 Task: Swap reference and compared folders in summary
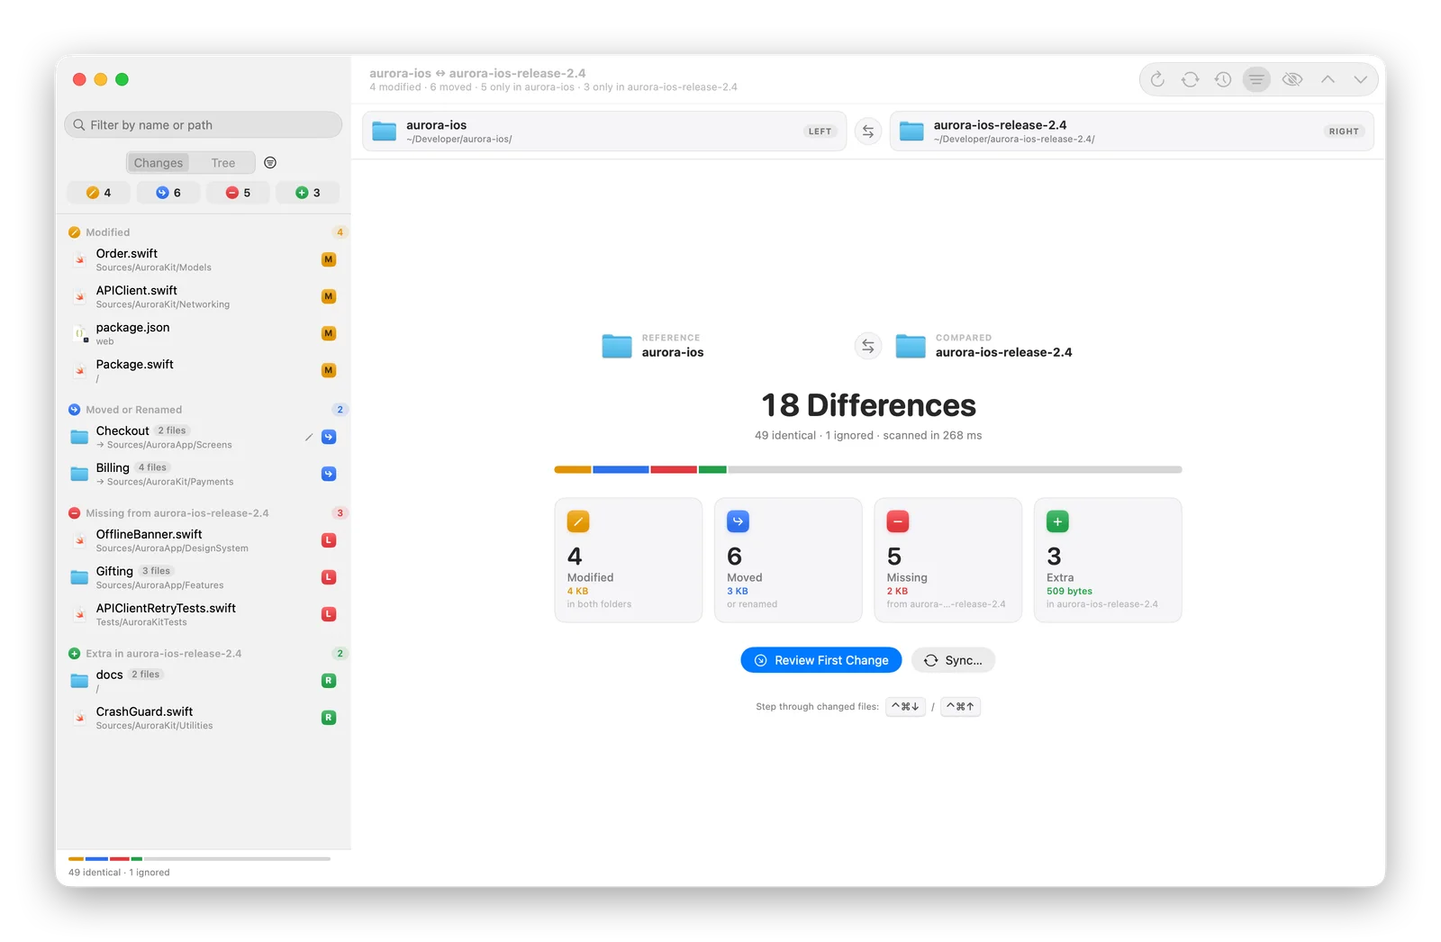point(868,346)
